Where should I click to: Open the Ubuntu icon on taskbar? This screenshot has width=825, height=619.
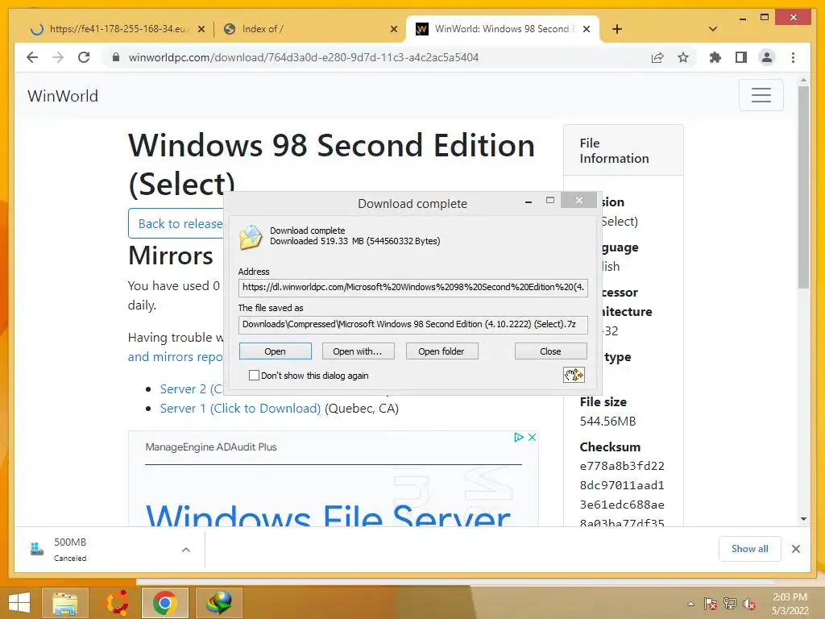(x=117, y=603)
